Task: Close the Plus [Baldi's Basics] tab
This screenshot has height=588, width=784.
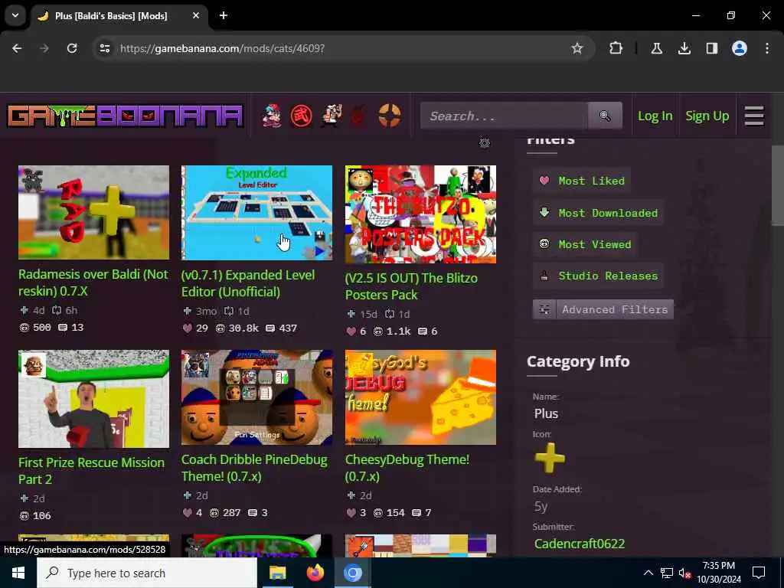Action: click(196, 15)
